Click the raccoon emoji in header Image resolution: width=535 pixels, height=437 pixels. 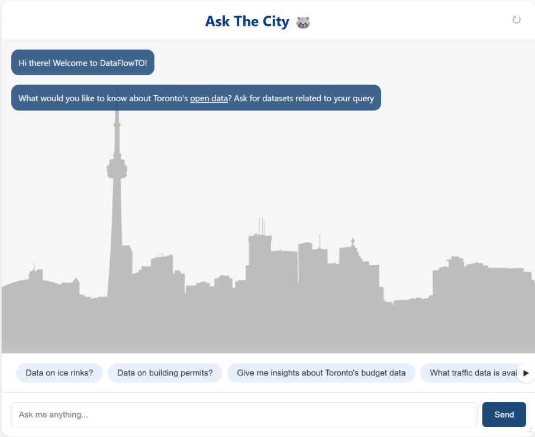(x=302, y=22)
